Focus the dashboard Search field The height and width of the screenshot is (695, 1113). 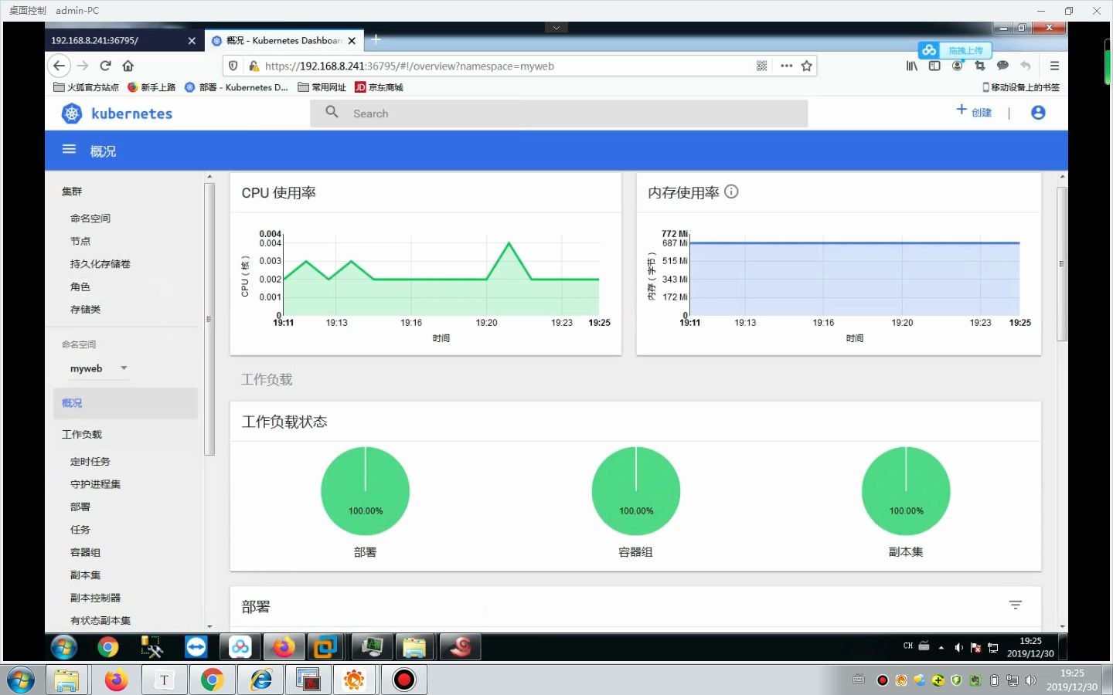click(x=559, y=114)
